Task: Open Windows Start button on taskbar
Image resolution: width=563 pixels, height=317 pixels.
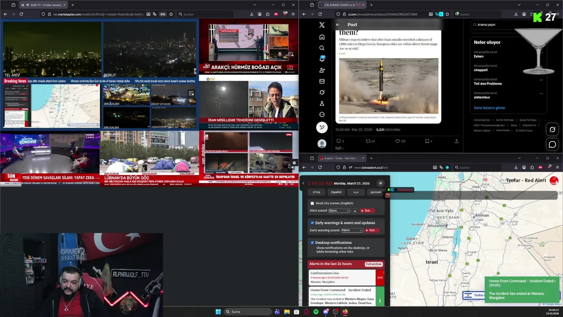Action: [x=218, y=312]
